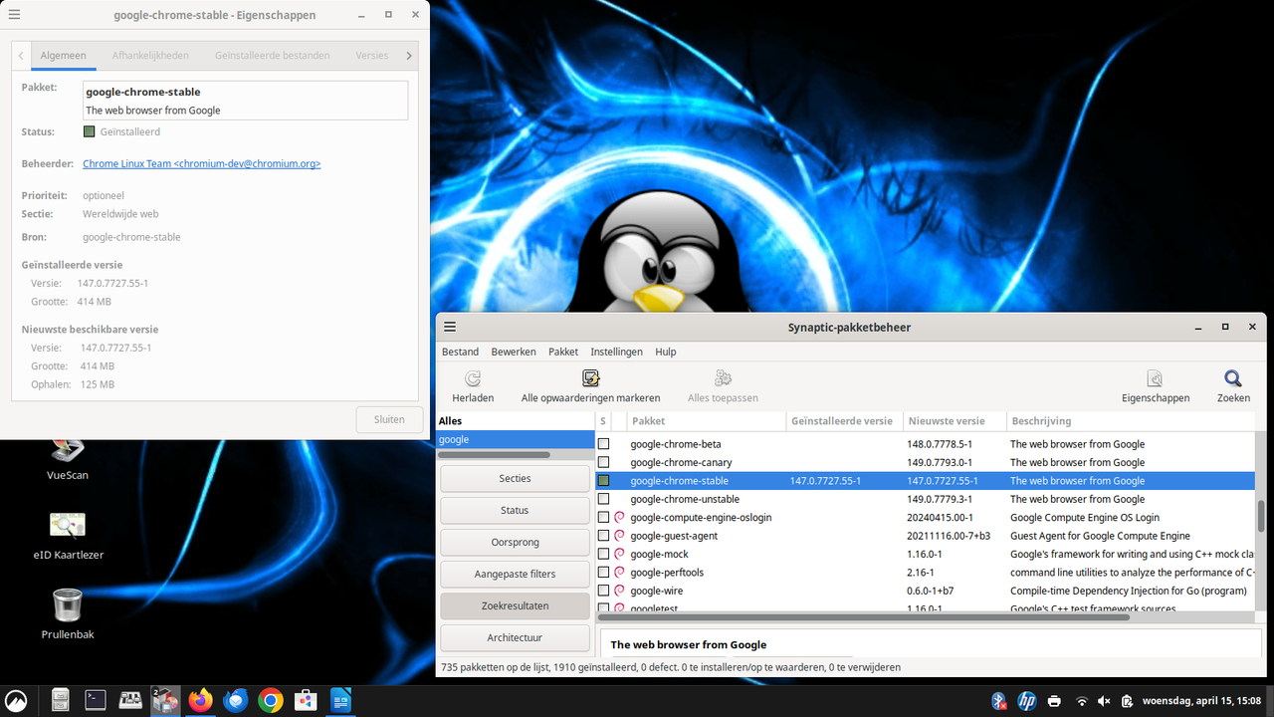Screen dimensions: 1274x717
Task: Open the printer tray icon
Action: (x=1055, y=701)
